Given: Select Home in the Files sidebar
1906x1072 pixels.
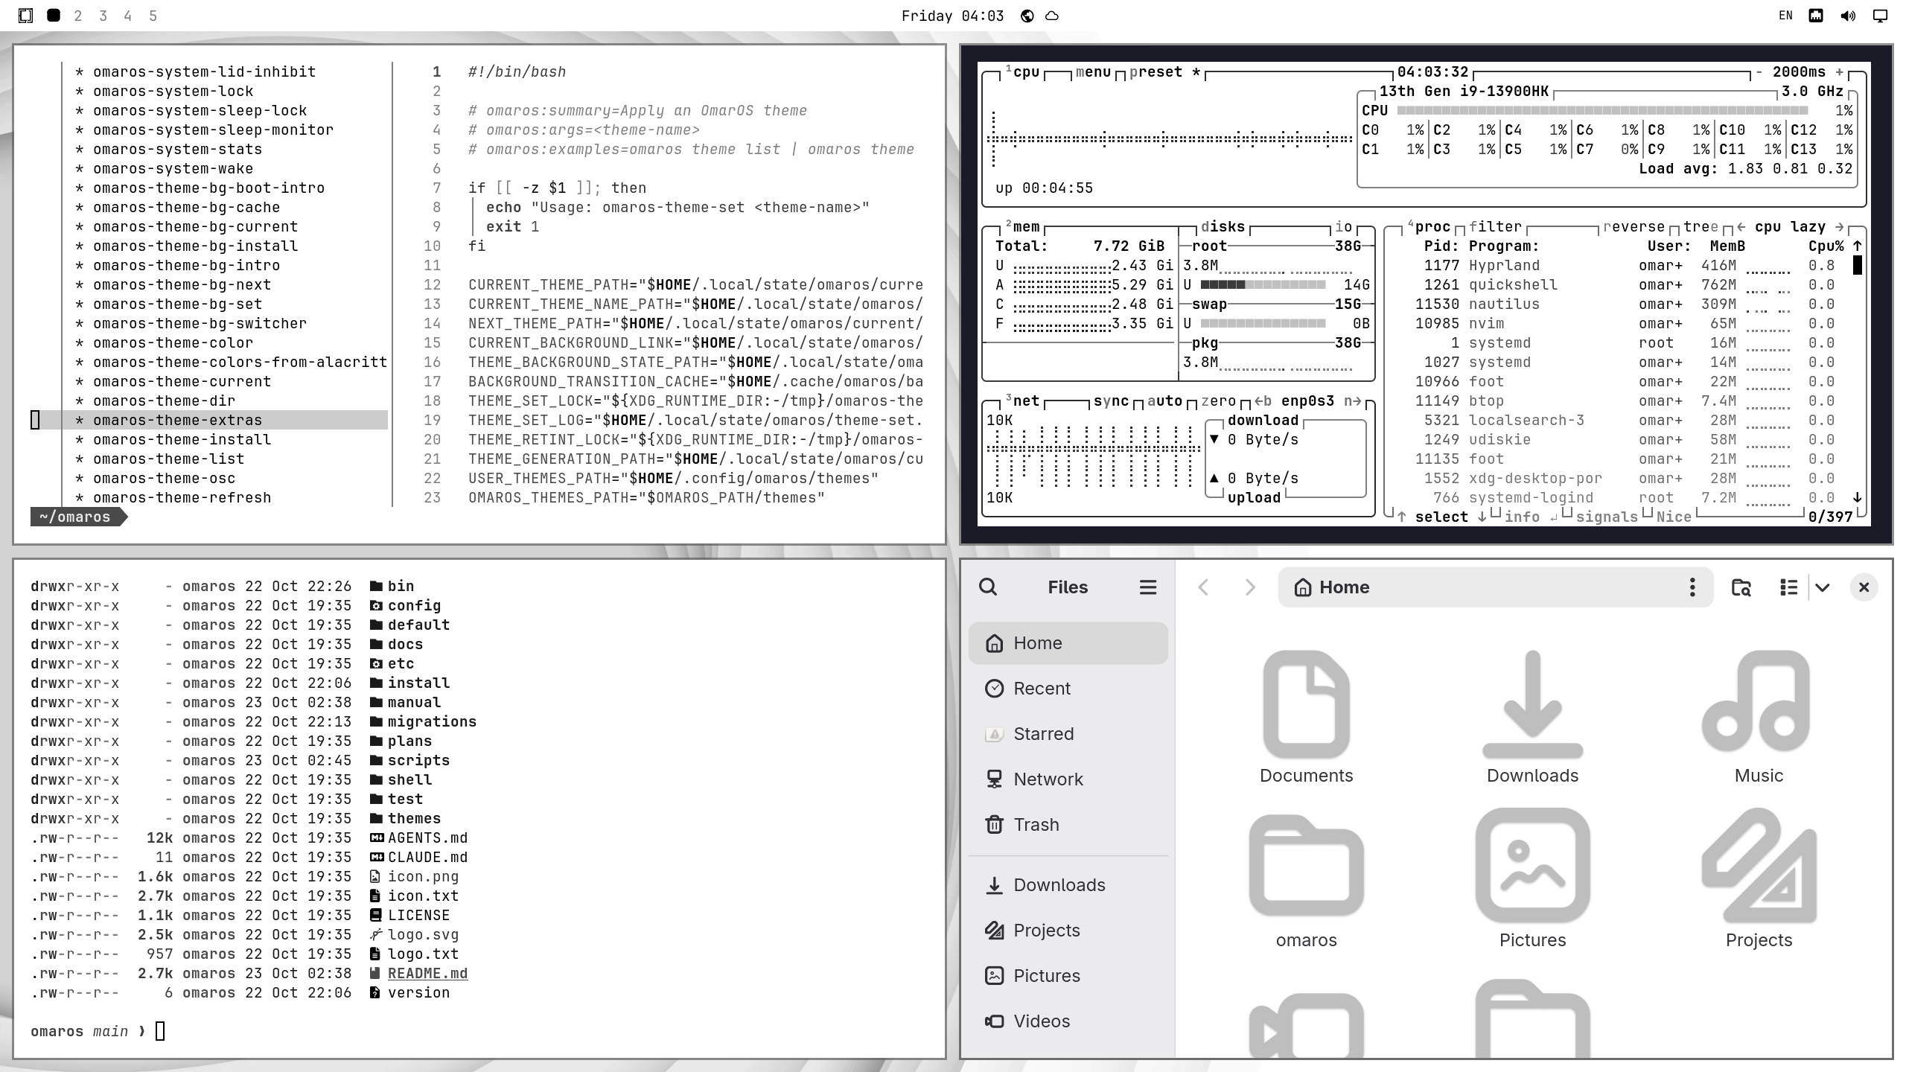Looking at the screenshot, I should tap(1068, 643).
